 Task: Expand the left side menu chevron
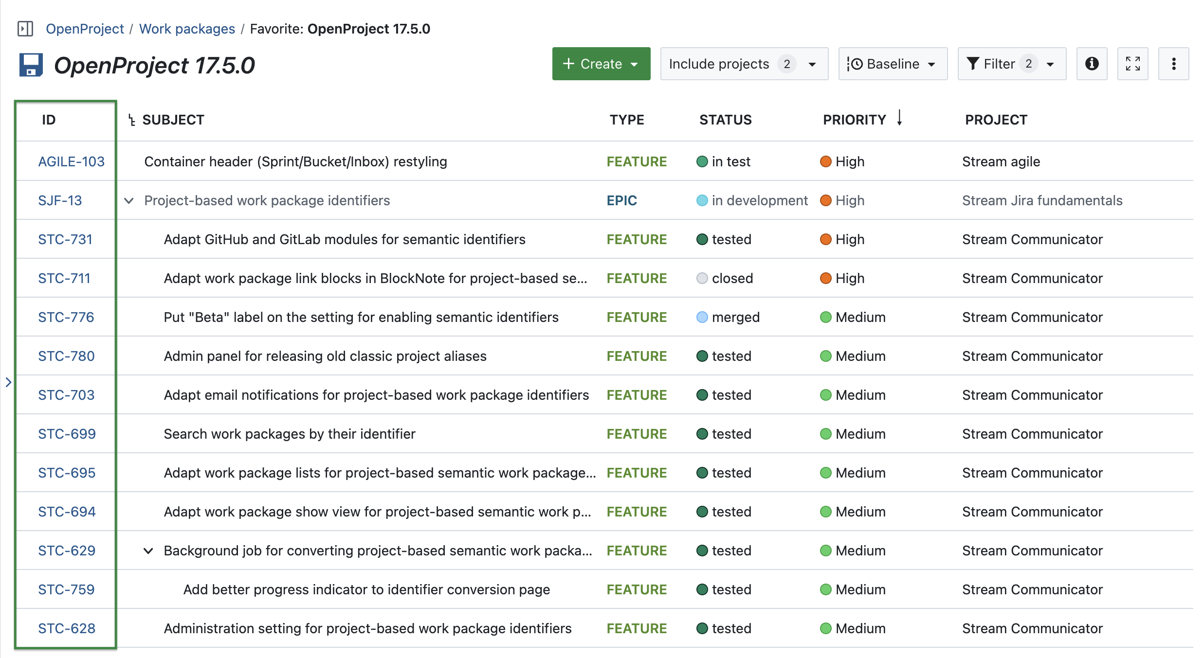(8, 382)
